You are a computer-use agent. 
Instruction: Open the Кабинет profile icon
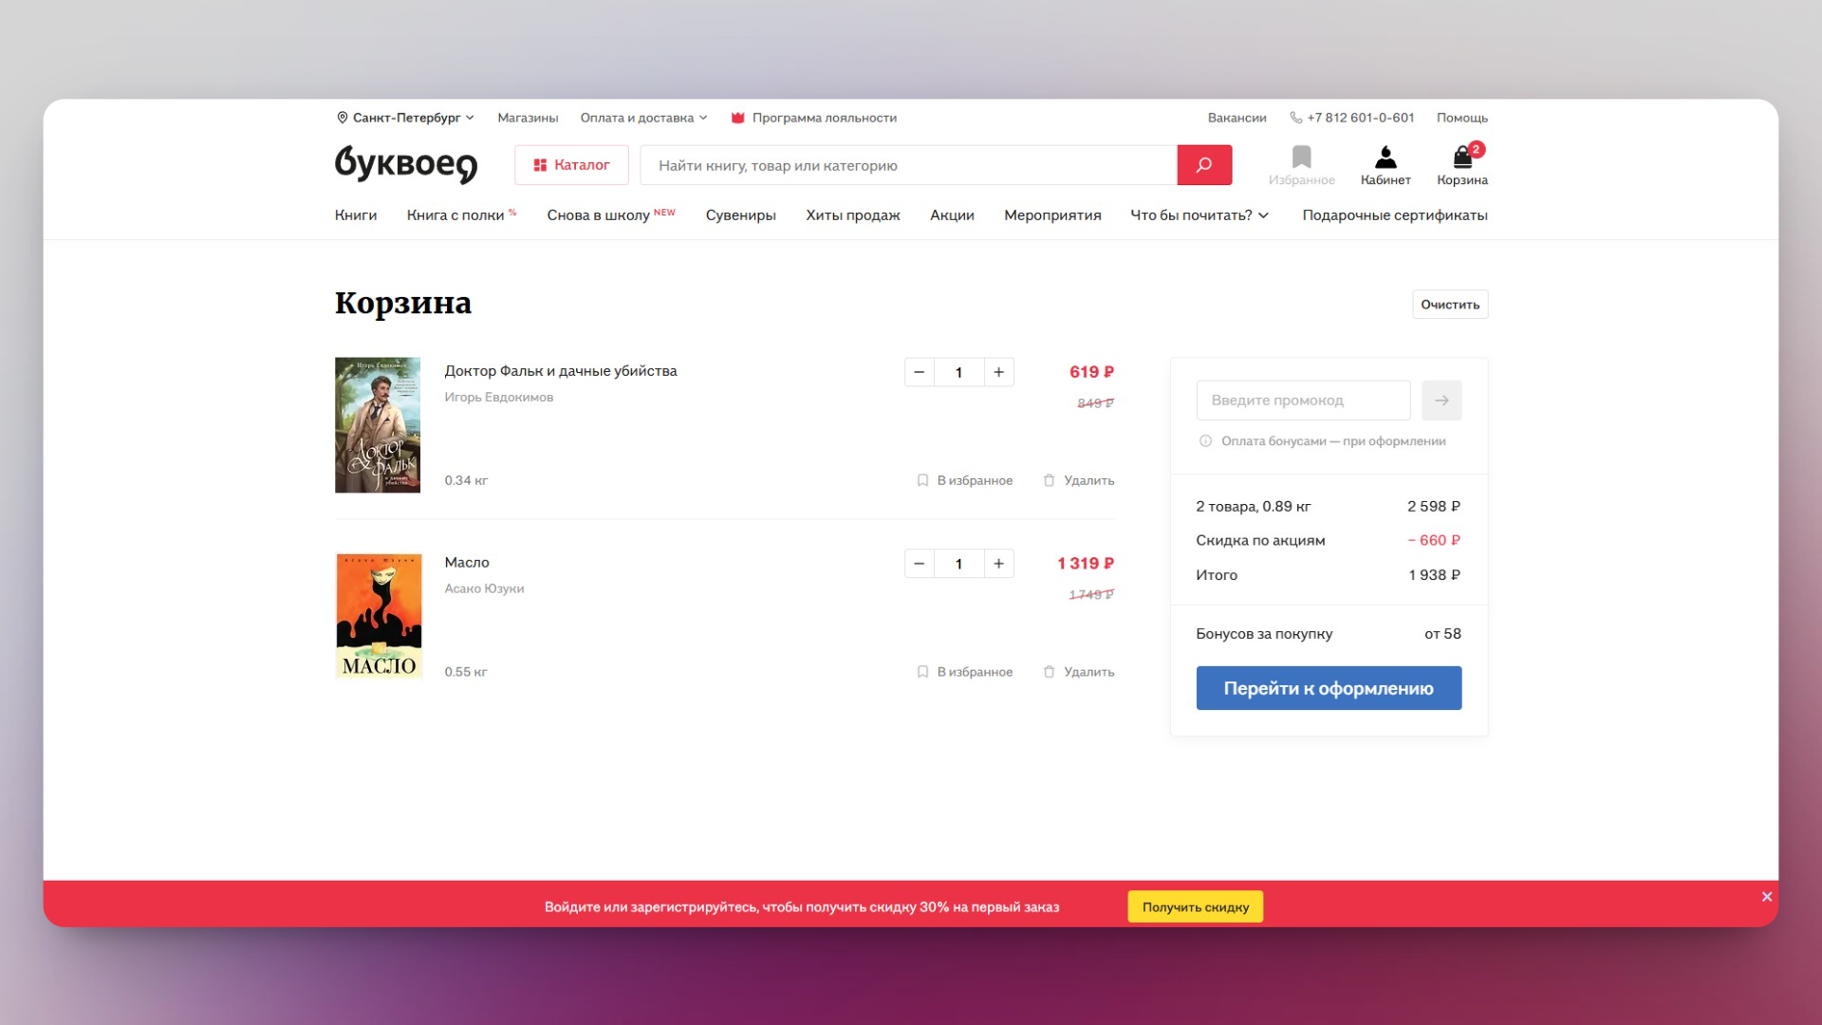[x=1385, y=164]
